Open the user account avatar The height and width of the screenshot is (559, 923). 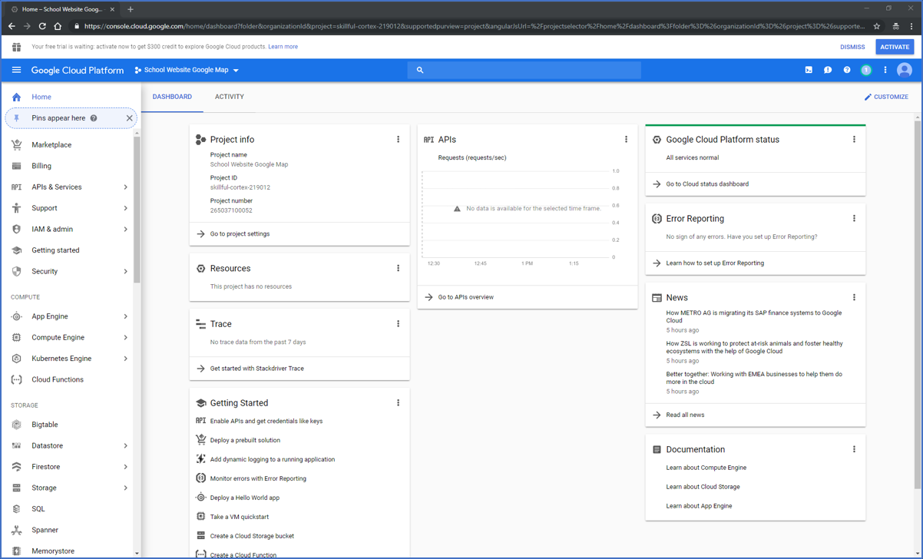point(905,70)
